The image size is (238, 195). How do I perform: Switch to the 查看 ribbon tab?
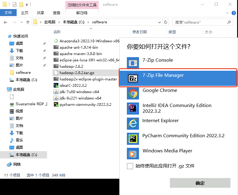[x=56, y=13]
